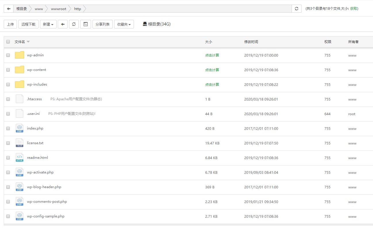The height and width of the screenshot is (245, 373).
Task: Click the 644 permission of .user.ini
Action: point(327,114)
